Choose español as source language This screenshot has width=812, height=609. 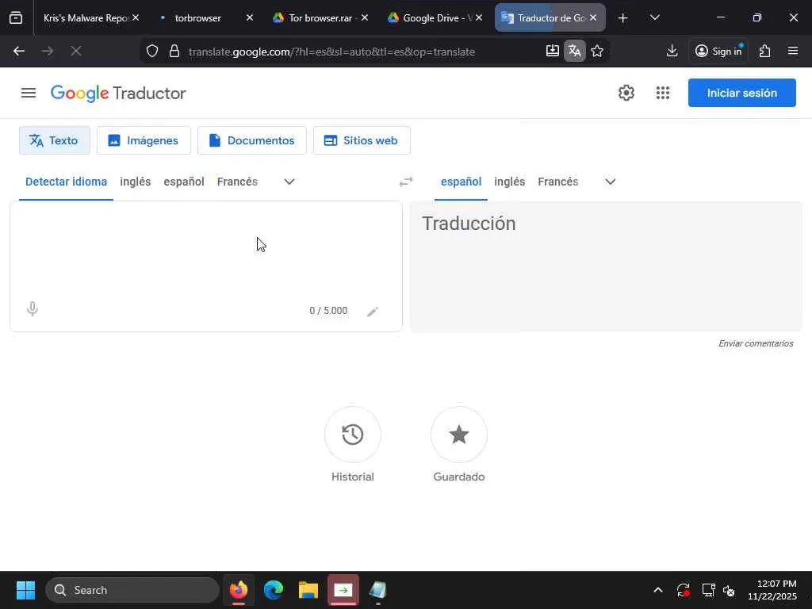click(184, 182)
